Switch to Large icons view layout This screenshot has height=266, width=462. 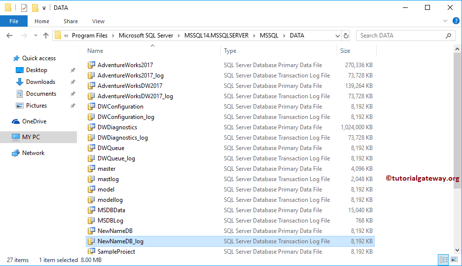454,260
